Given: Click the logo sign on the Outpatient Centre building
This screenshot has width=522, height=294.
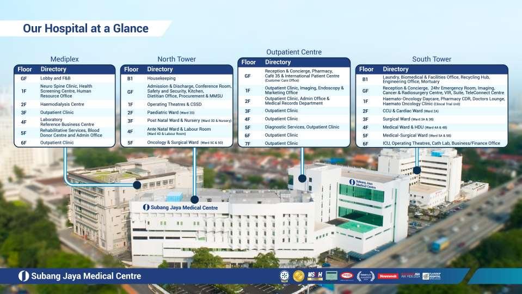Looking at the screenshot, I should coord(363,184).
